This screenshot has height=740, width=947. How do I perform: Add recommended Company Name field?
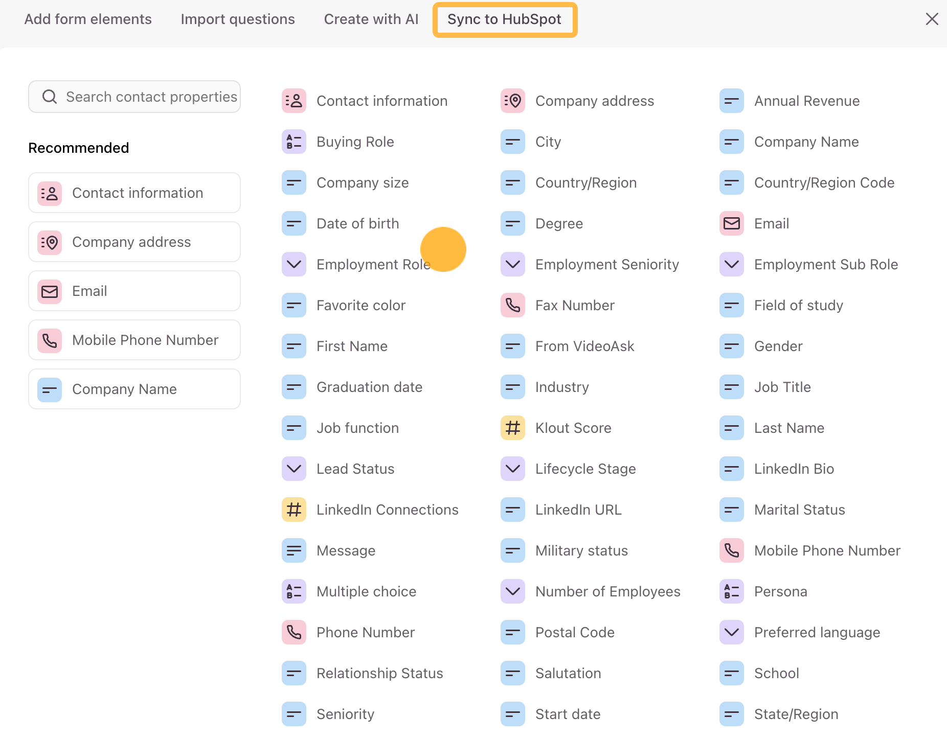click(134, 389)
